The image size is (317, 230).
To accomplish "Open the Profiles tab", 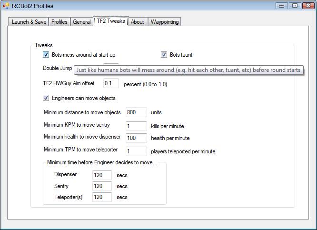I will coord(59,21).
